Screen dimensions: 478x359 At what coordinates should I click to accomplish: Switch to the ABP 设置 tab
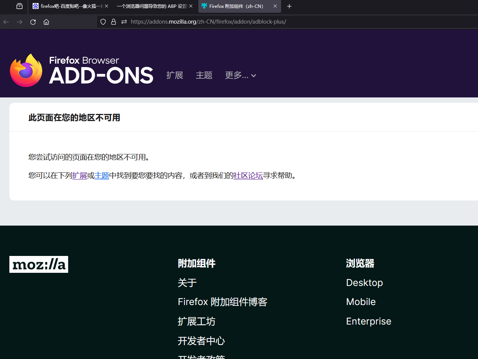pos(154,6)
